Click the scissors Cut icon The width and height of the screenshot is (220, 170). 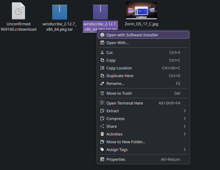102,52
